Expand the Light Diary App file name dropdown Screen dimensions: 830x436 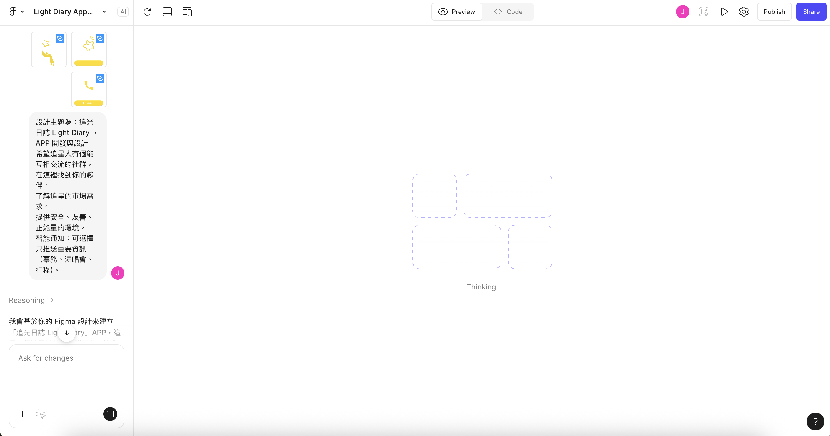coord(104,12)
